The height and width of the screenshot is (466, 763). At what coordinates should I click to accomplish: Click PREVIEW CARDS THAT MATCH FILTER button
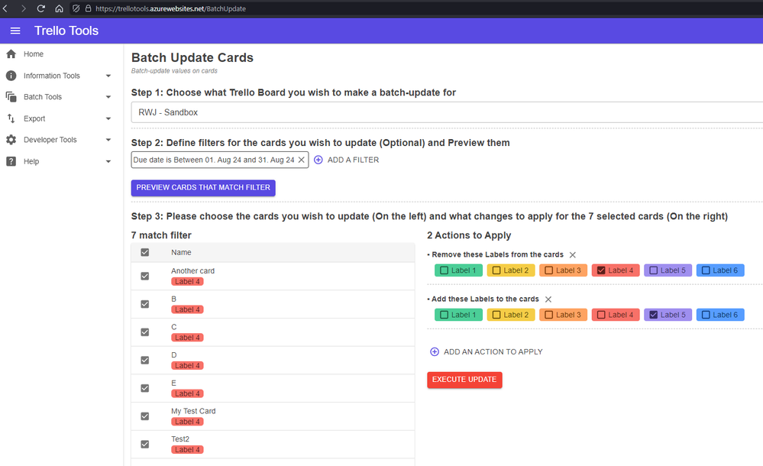click(203, 188)
